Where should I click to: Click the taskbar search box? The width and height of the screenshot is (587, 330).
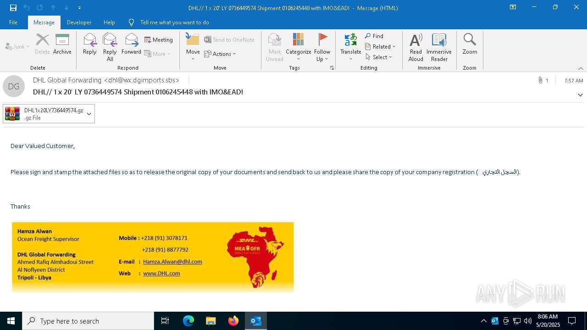click(88, 321)
